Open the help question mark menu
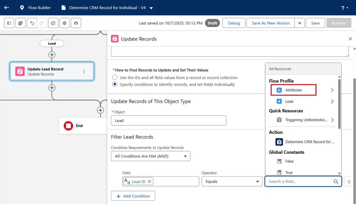Viewport: 356px width, 204px height. 345,8
